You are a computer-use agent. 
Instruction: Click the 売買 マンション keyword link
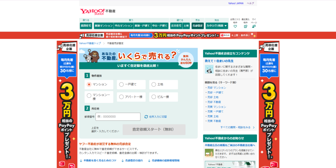pos(217,107)
